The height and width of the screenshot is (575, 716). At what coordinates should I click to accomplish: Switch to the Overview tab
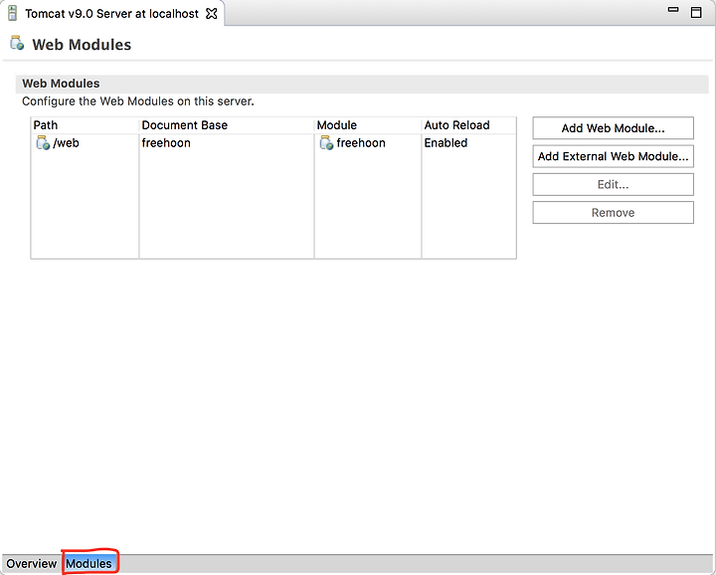tap(32, 564)
